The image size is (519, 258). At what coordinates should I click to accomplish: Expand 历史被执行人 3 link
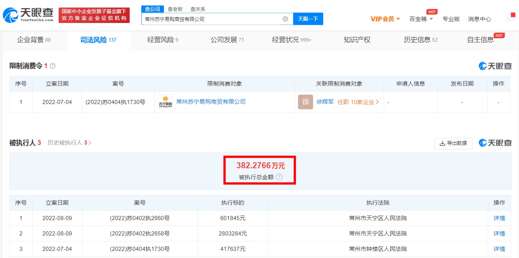(x=70, y=143)
